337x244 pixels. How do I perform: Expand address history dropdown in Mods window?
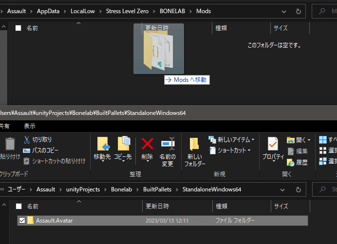284,12
